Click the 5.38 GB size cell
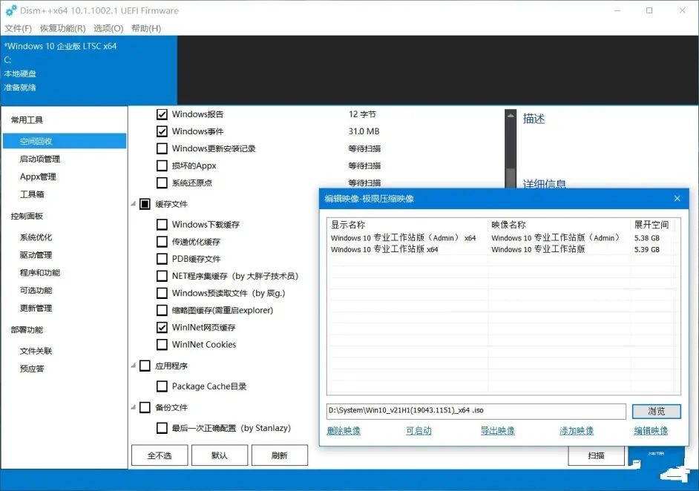Screen dimensions: 699x491 pyautogui.click(x=646, y=238)
